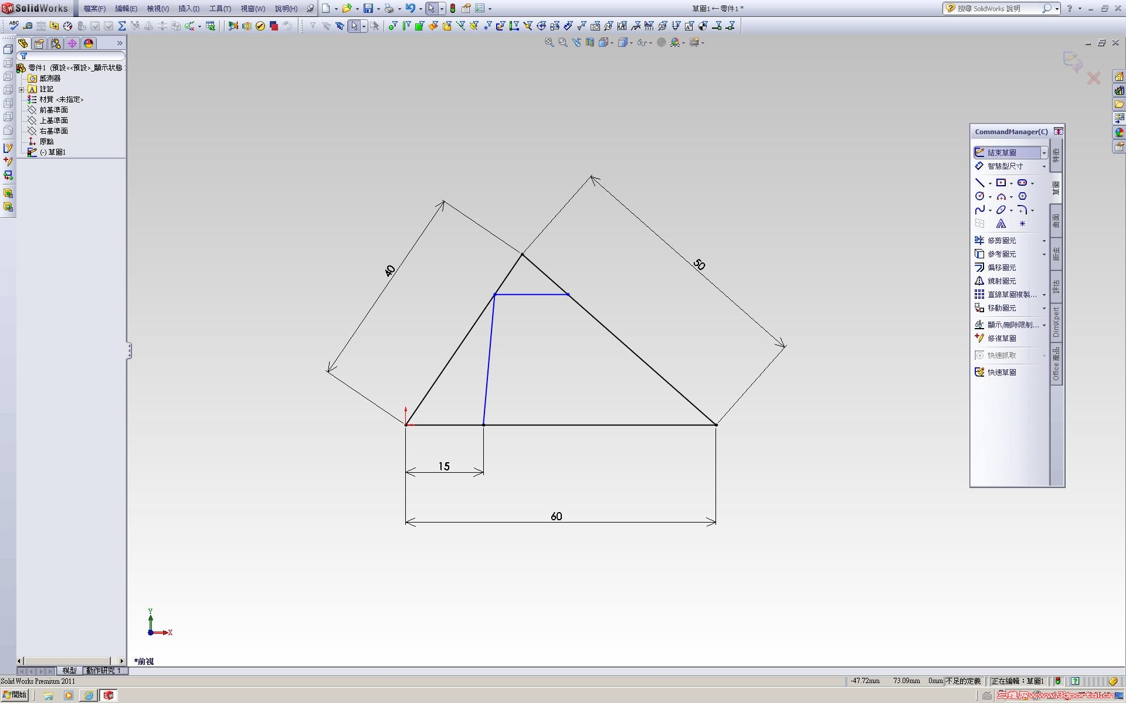Open the PropertyManager tab icon
This screenshot has height=703, width=1126.
click(39, 43)
